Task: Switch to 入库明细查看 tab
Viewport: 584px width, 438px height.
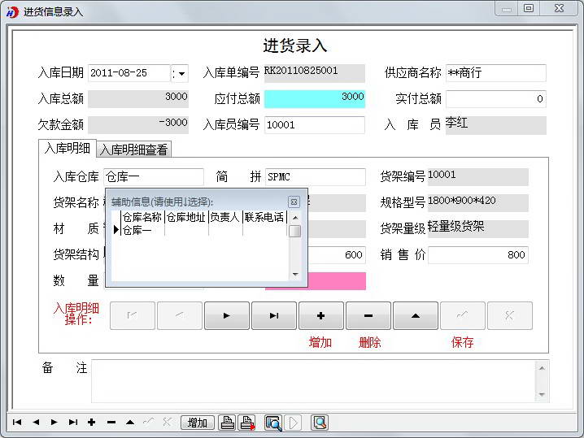Action: (133, 150)
